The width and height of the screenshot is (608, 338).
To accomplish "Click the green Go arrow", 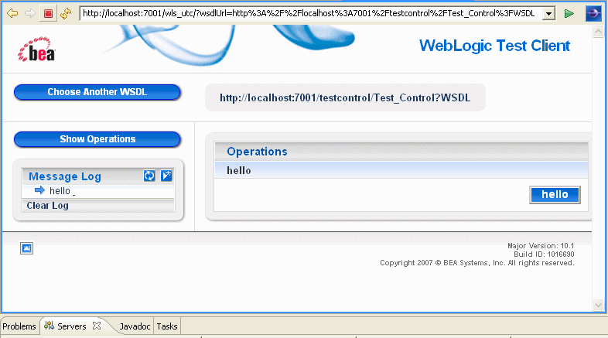I will [569, 14].
